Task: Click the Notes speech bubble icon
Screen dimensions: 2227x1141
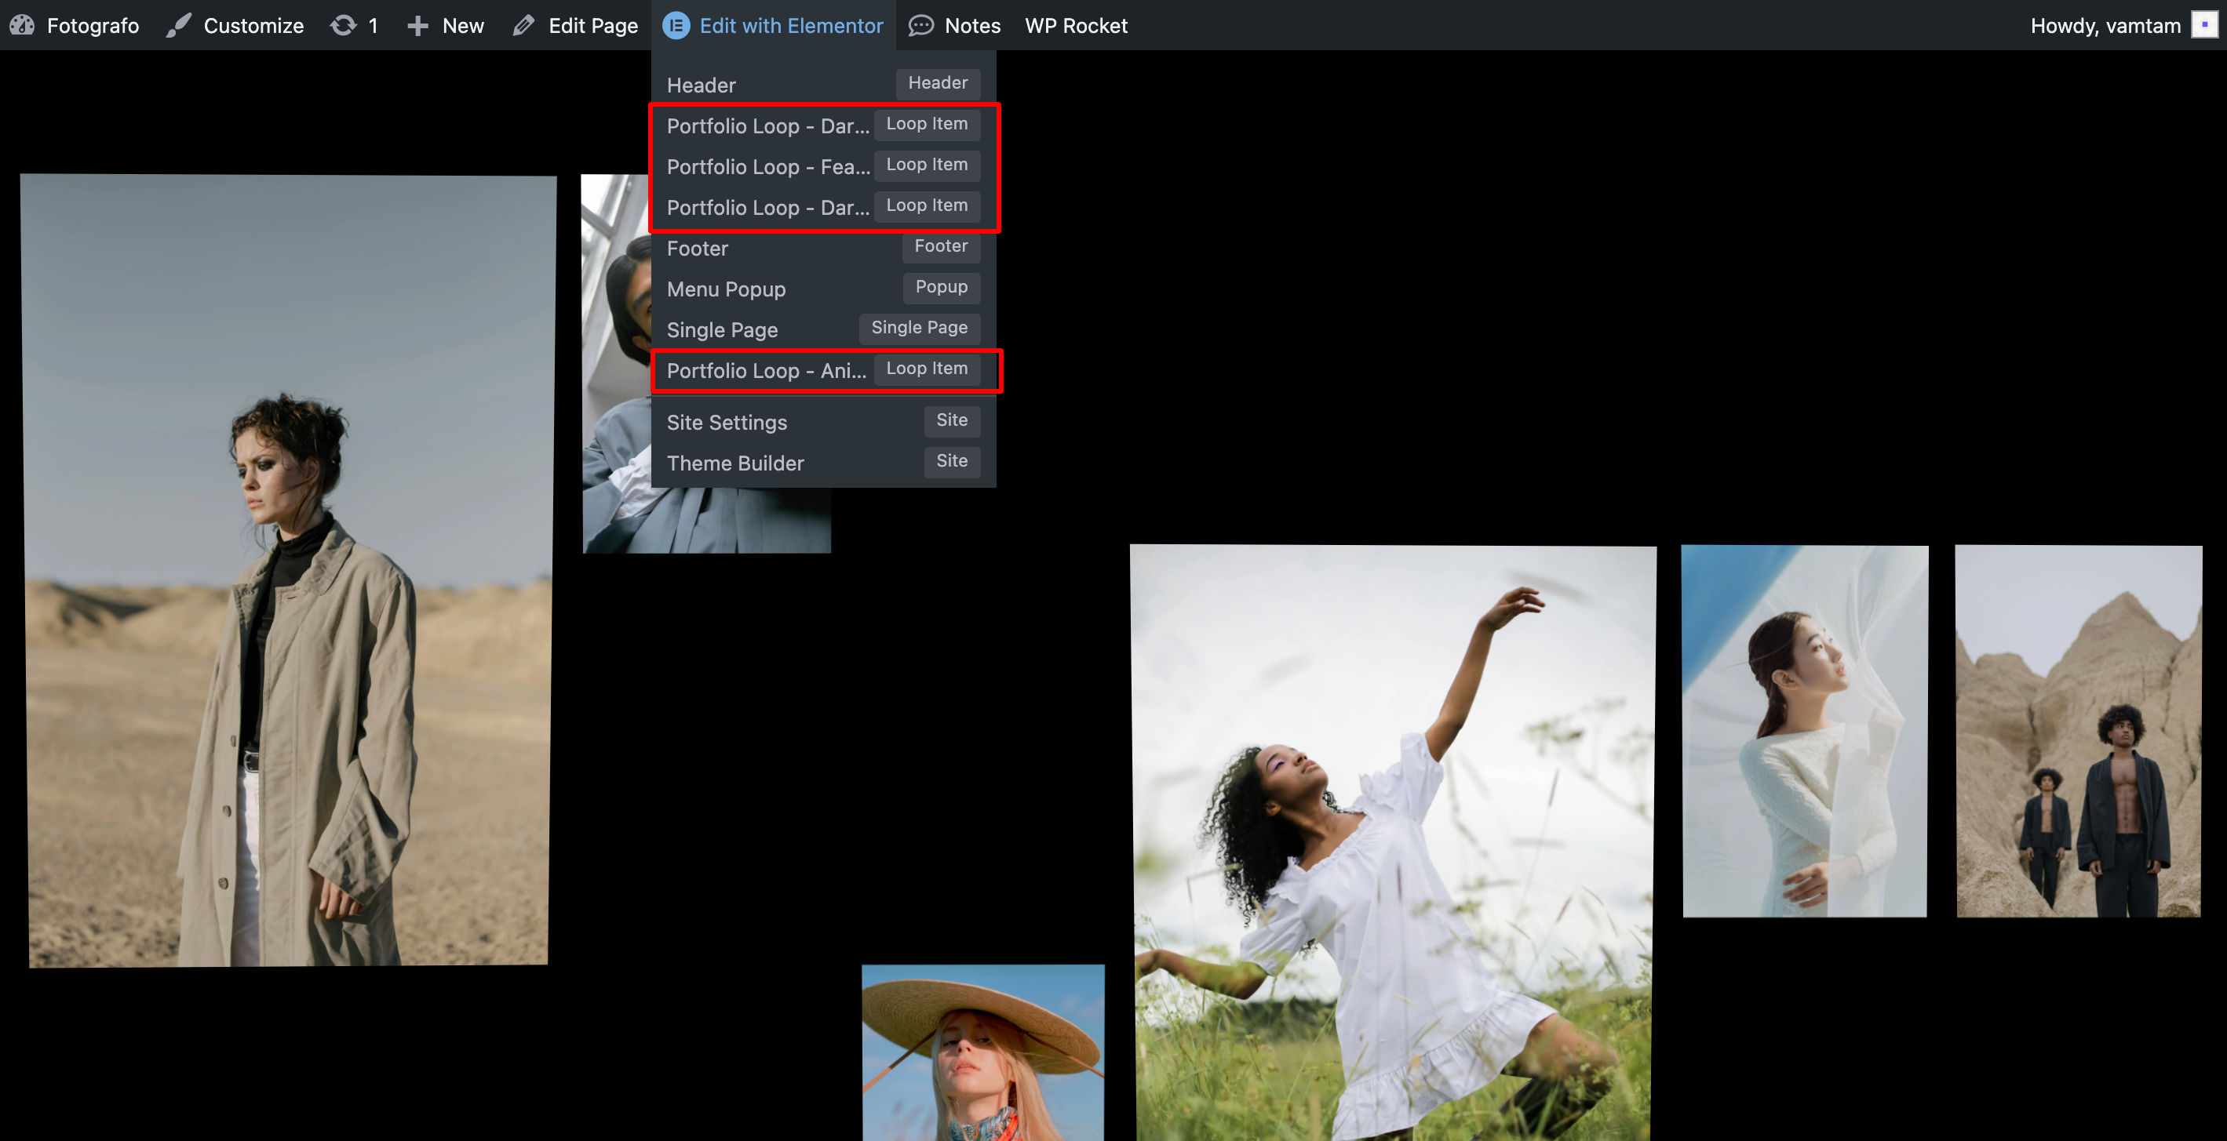Action: [x=920, y=25]
